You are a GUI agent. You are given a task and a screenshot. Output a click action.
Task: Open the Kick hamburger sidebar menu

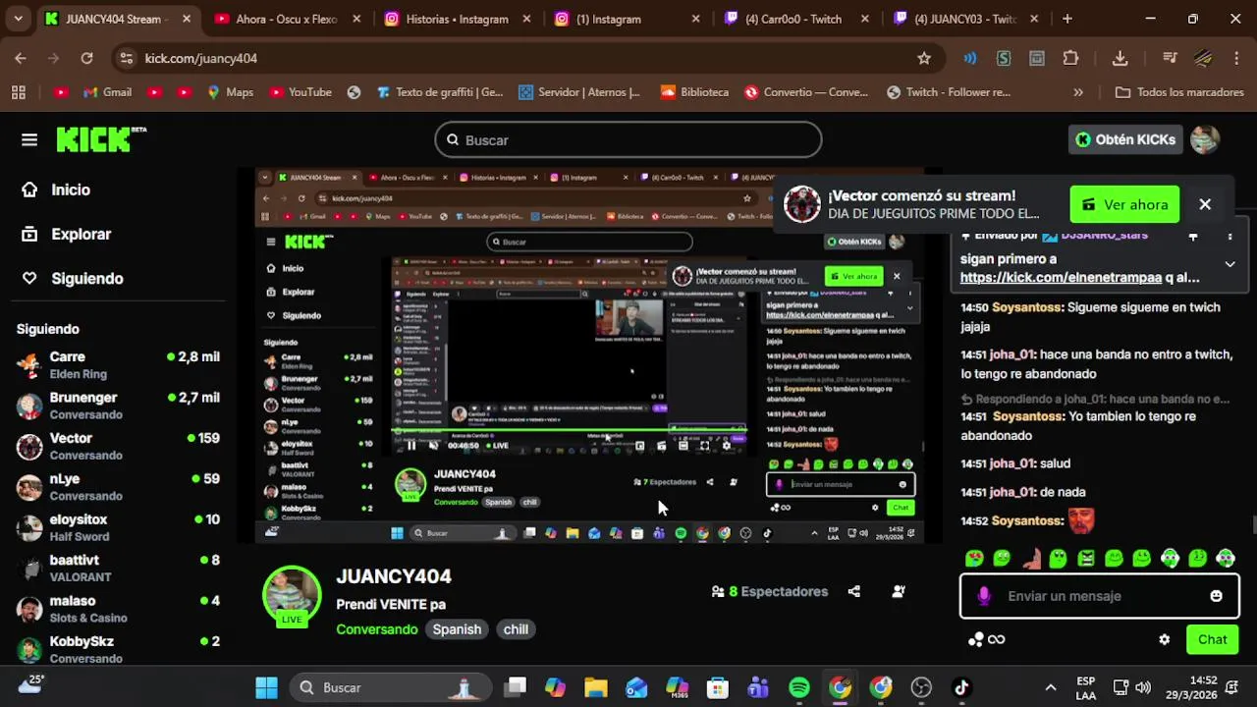pos(29,139)
